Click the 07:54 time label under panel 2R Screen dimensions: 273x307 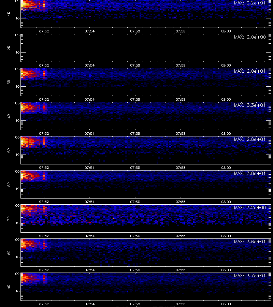click(x=89, y=65)
